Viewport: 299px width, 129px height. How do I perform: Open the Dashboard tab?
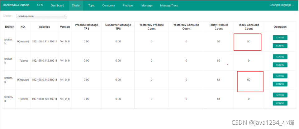coord(57,5)
